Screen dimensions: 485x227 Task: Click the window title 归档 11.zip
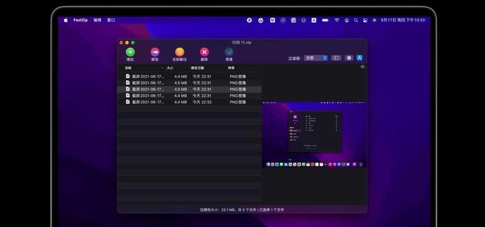[242, 43]
